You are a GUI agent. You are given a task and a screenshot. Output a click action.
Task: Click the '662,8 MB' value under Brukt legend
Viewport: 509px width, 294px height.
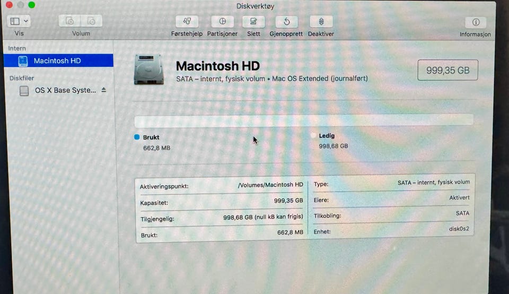pyautogui.click(x=157, y=148)
